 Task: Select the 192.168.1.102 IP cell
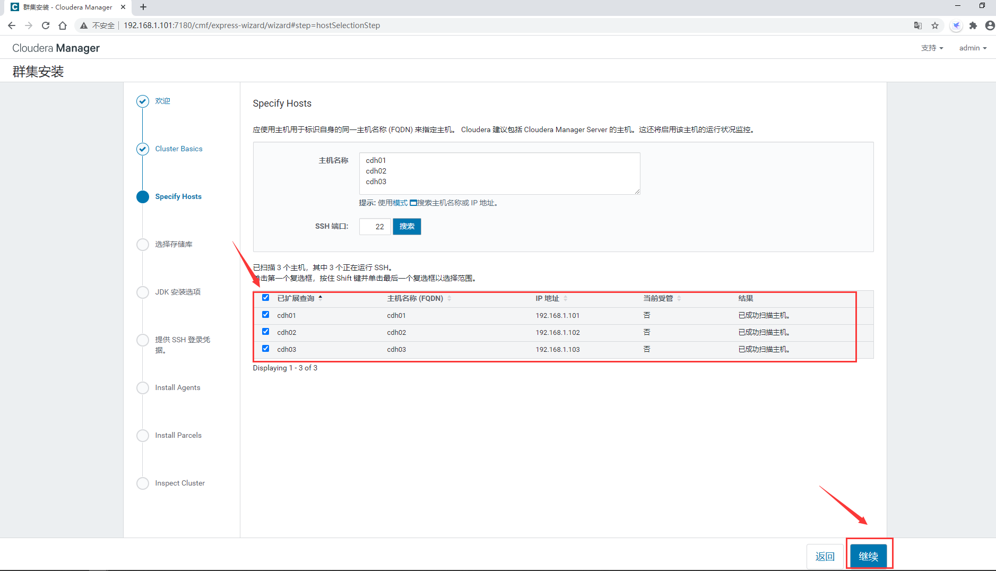[558, 332]
